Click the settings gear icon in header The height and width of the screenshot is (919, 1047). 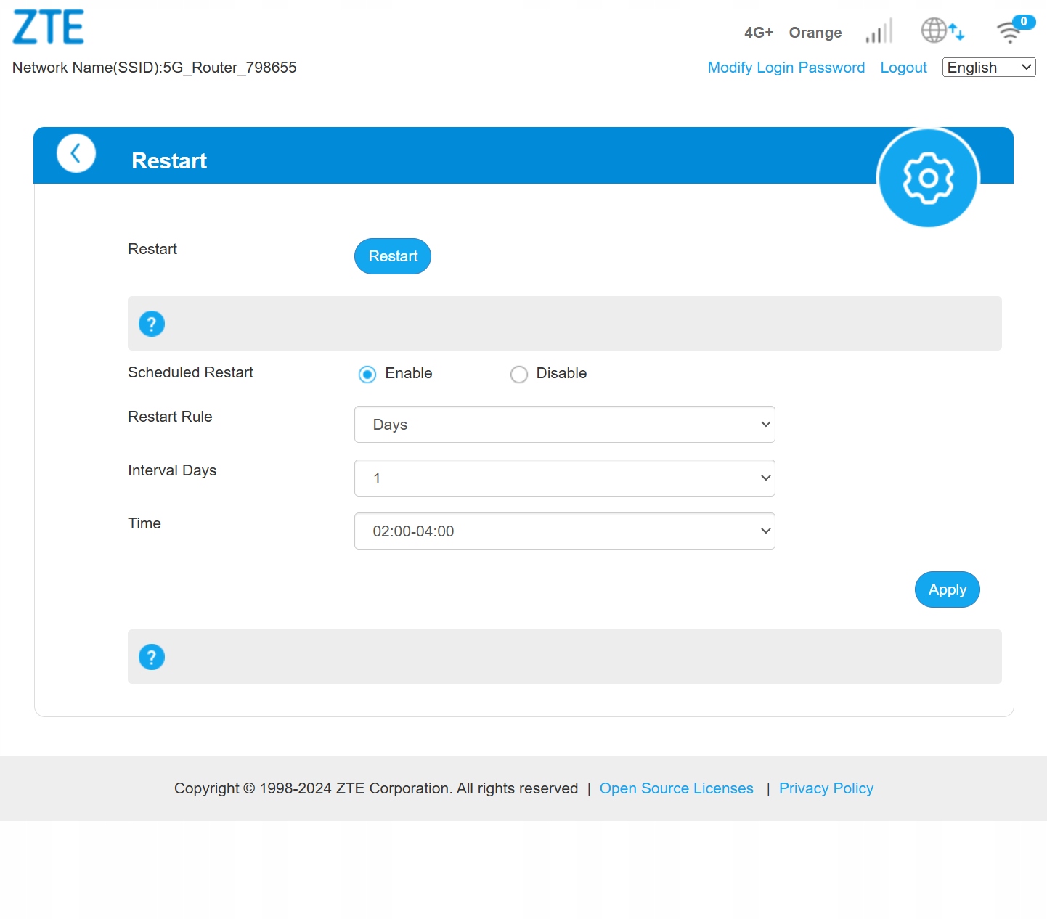click(927, 178)
